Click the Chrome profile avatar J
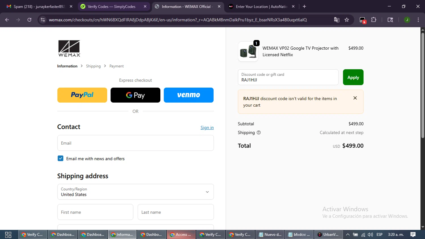 coord(407,20)
